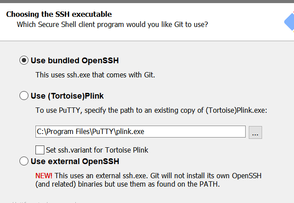294x203 pixels.
Task: Select the Use bundled OpenSSH radio button
Action: click(x=24, y=61)
